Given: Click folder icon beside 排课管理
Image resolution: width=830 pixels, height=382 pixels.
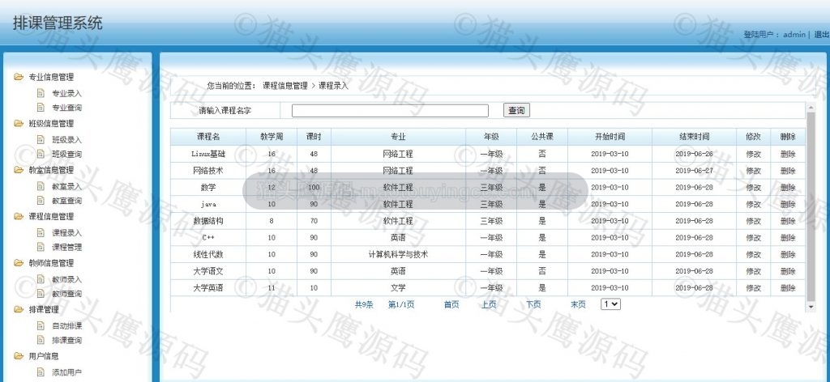Looking at the screenshot, I should point(19,309).
